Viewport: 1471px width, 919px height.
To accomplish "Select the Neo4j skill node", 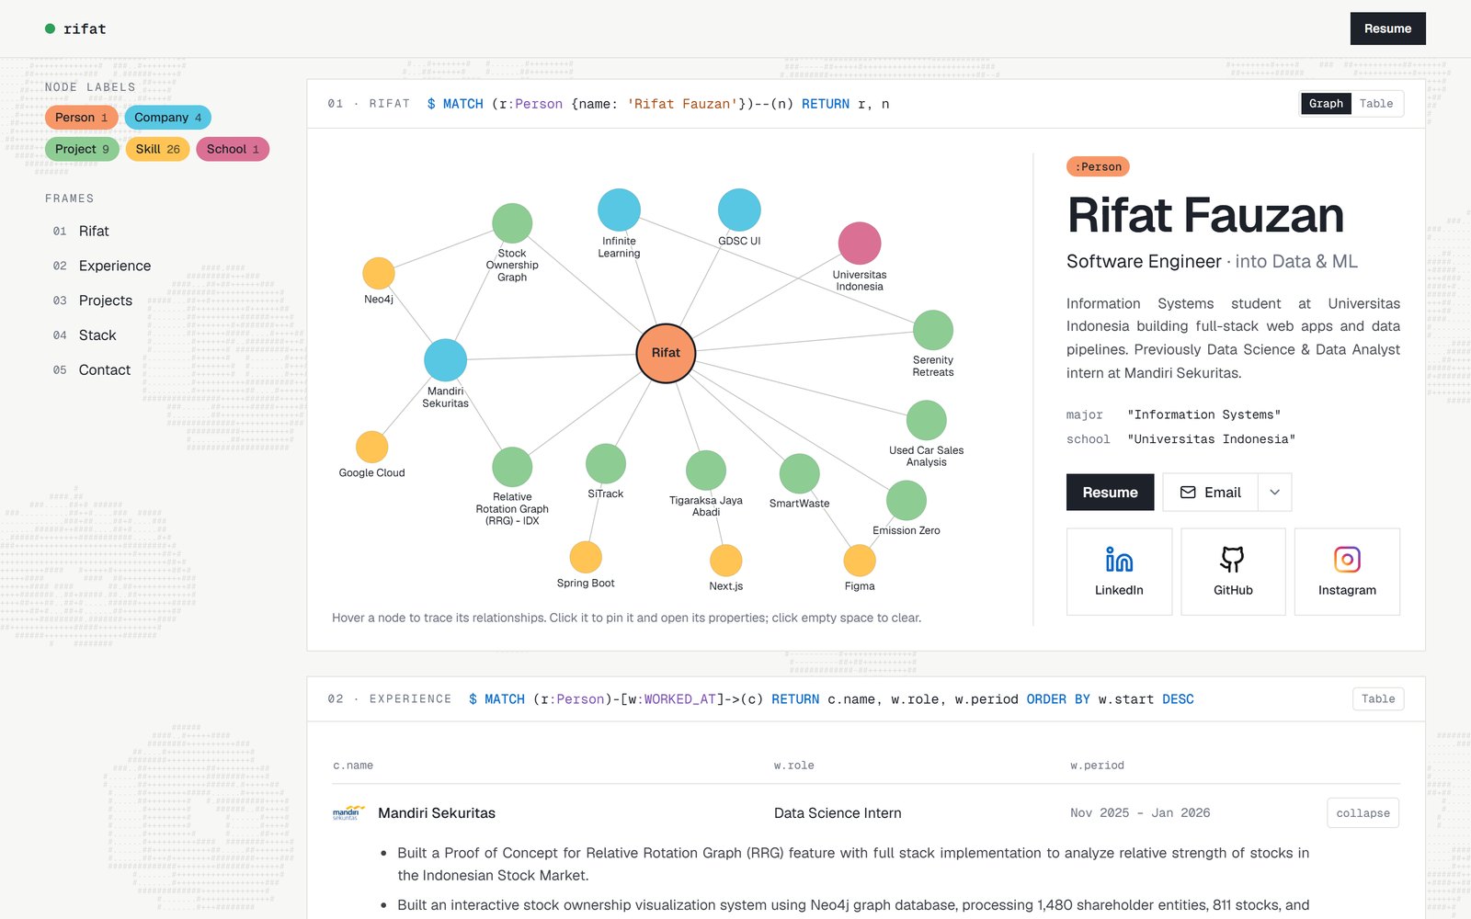I will pyautogui.click(x=379, y=274).
